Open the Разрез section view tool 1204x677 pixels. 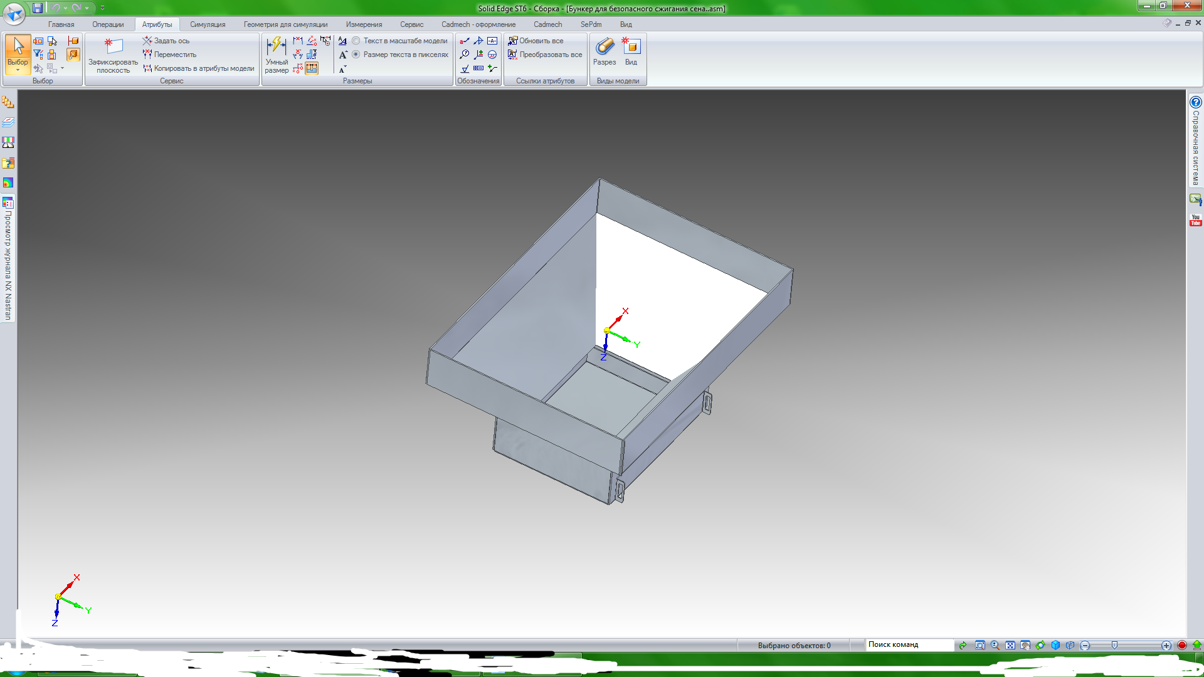pyautogui.click(x=605, y=51)
